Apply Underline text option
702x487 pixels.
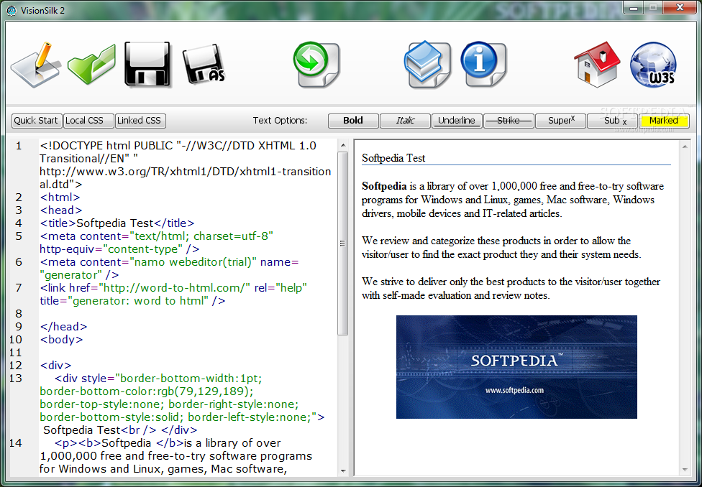click(457, 121)
